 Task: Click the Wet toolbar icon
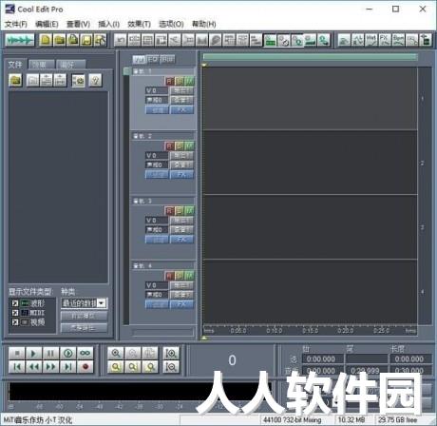(x=371, y=40)
